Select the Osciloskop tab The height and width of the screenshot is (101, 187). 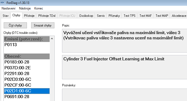86,16
